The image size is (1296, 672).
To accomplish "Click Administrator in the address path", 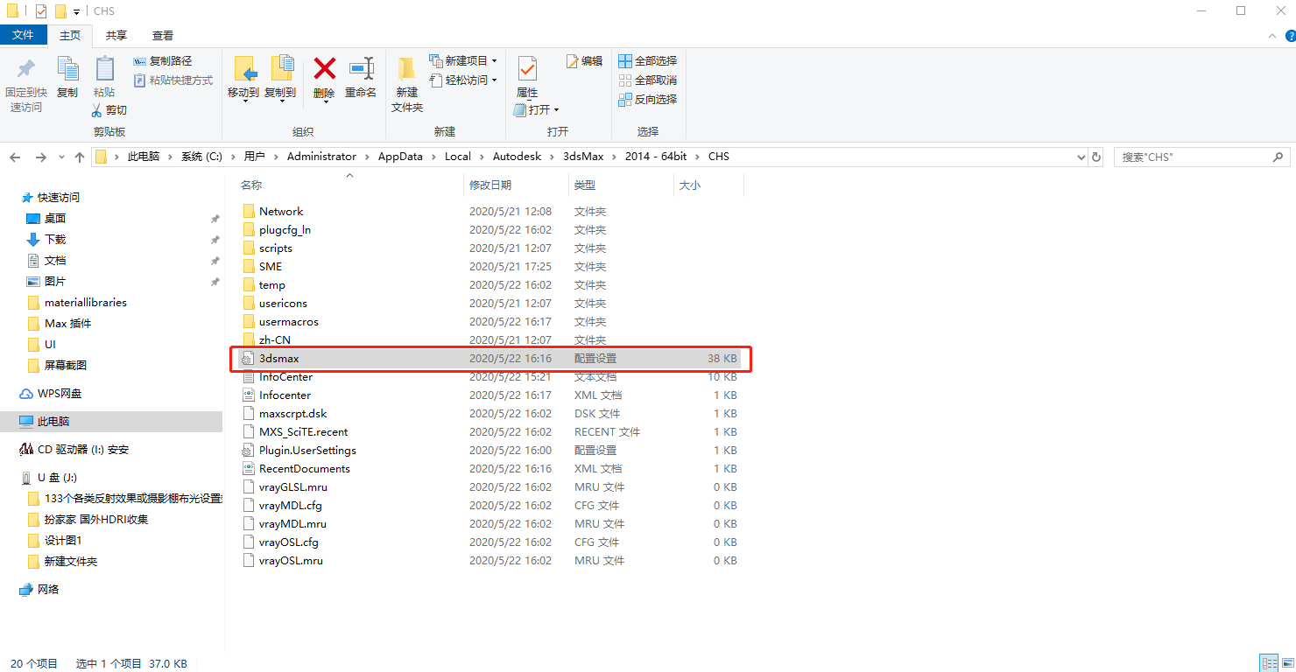I will pos(321,157).
